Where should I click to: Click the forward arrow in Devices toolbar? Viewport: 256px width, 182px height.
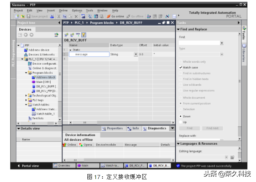tap(31, 35)
